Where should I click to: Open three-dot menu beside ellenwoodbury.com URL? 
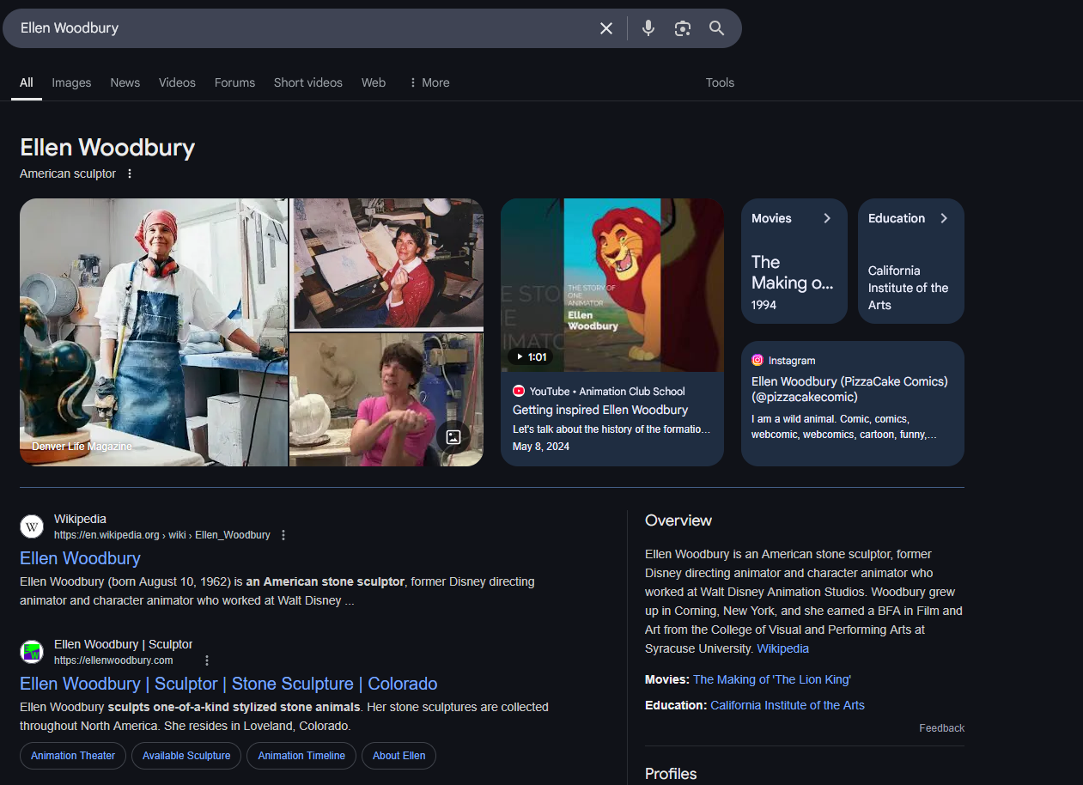(x=207, y=660)
